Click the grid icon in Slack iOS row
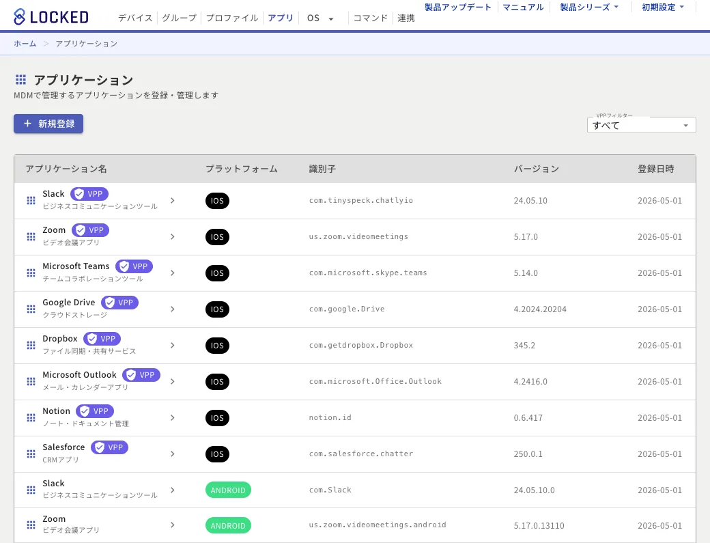This screenshot has width=710, height=543. coord(31,200)
